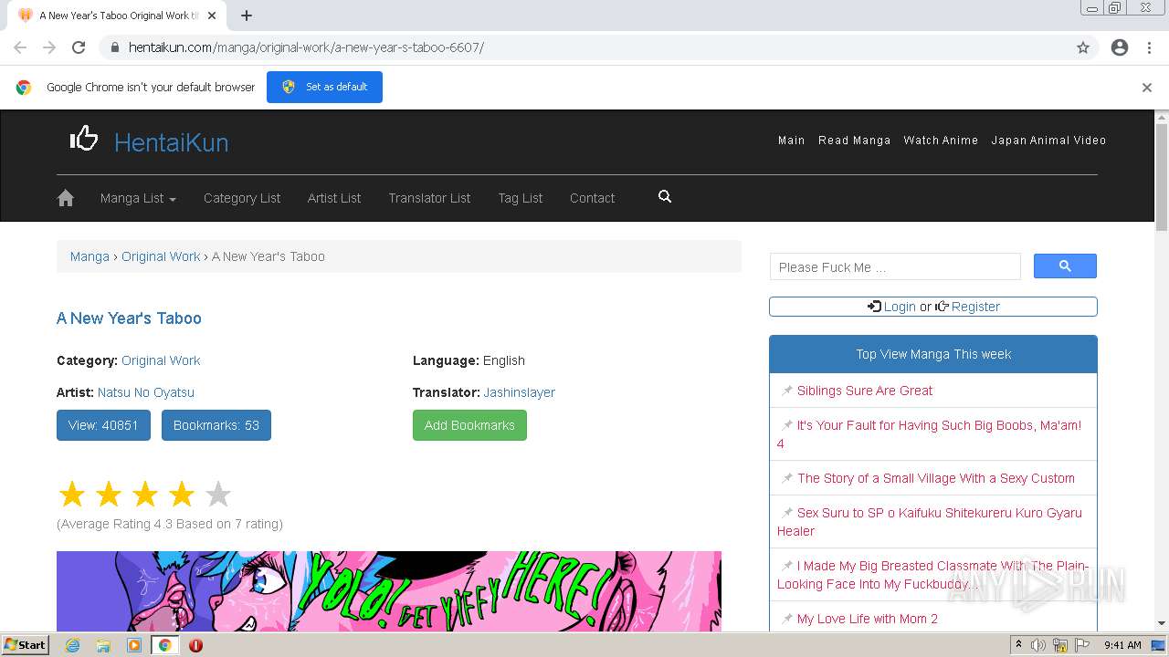
Task: Click the browser back arrow
Action: click(20, 47)
